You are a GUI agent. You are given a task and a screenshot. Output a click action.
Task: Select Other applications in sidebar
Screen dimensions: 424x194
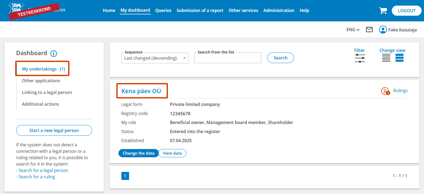coord(41,81)
